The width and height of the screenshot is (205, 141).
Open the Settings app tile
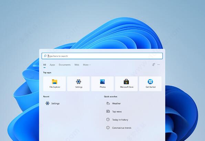[78, 84]
